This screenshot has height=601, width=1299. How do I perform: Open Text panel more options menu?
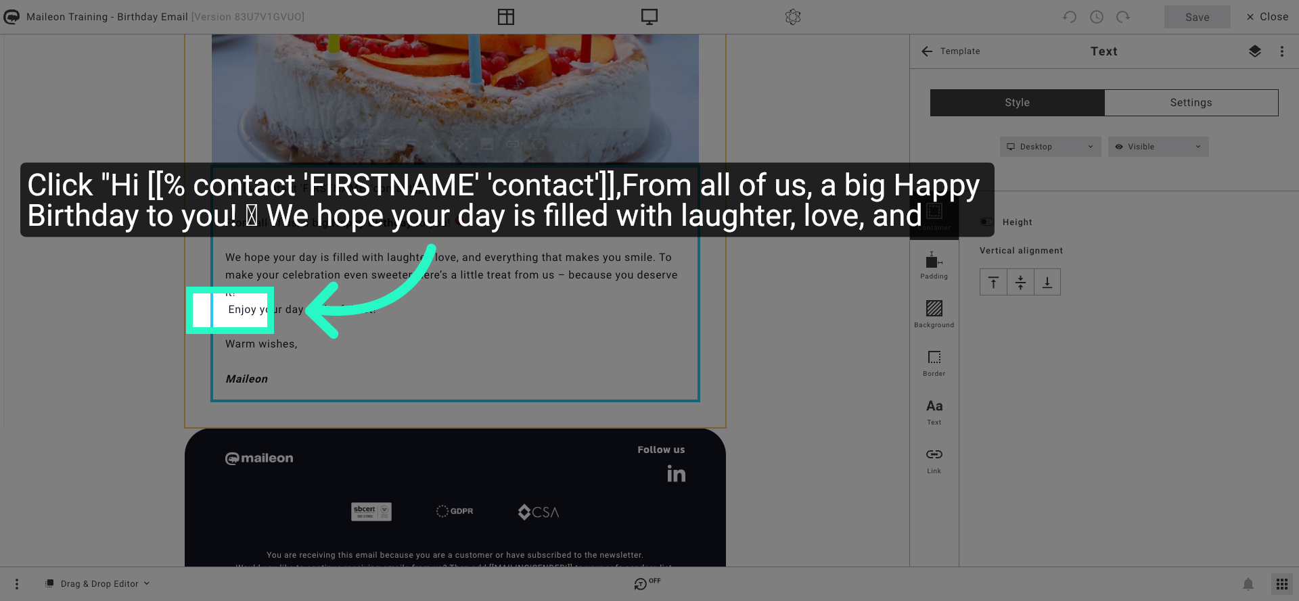(x=1282, y=51)
